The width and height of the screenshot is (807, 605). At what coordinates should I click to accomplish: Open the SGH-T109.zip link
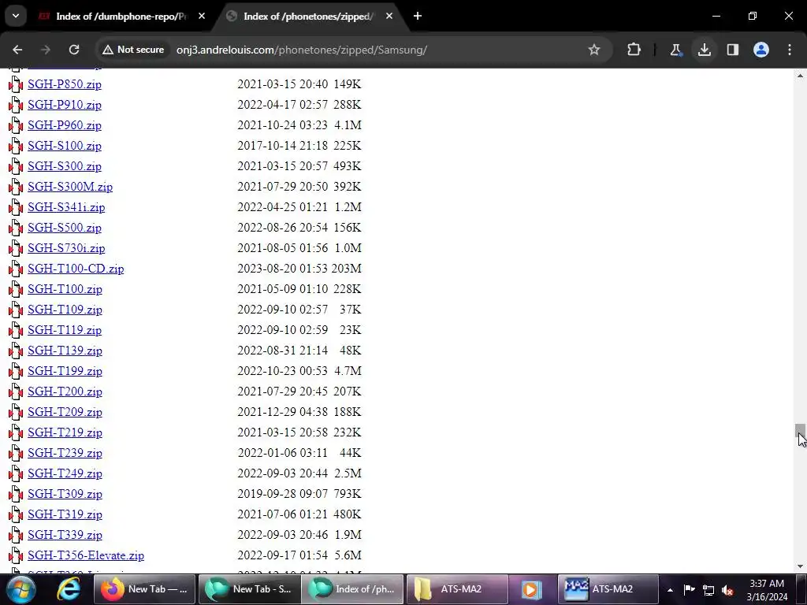pos(65,310)
